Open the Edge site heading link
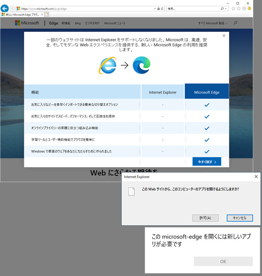The height and width of the screenshot is (276, 262). coord(54,23)
